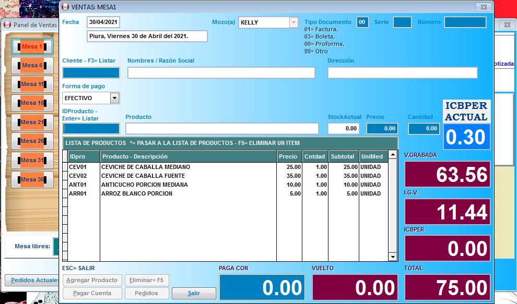This screenshot has height=304, width=517.
Task: Open the Mesa 21 table
Action: point(32,122)
